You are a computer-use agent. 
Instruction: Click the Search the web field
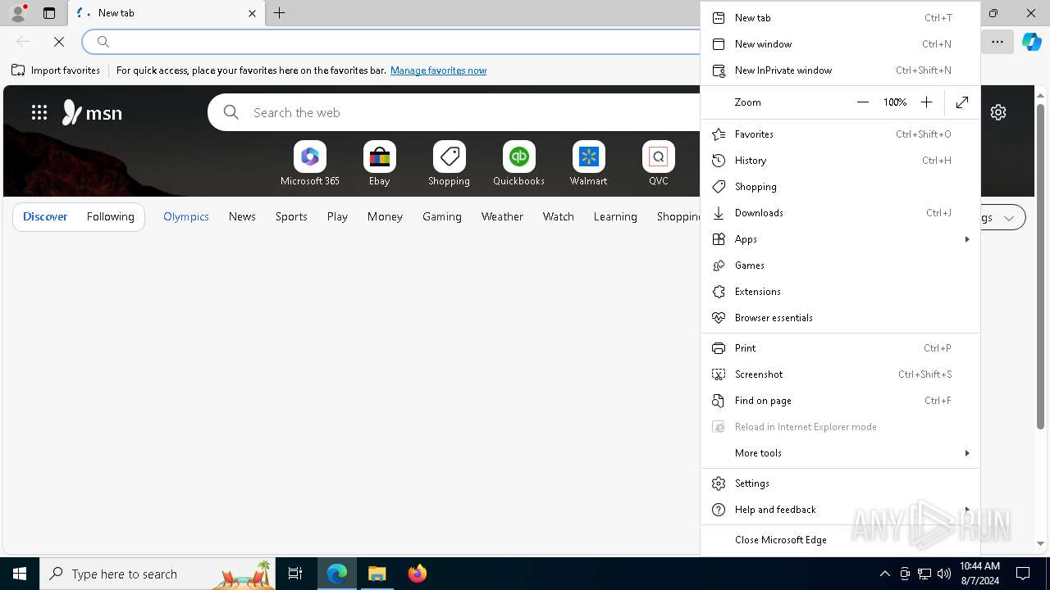point(454,112)
